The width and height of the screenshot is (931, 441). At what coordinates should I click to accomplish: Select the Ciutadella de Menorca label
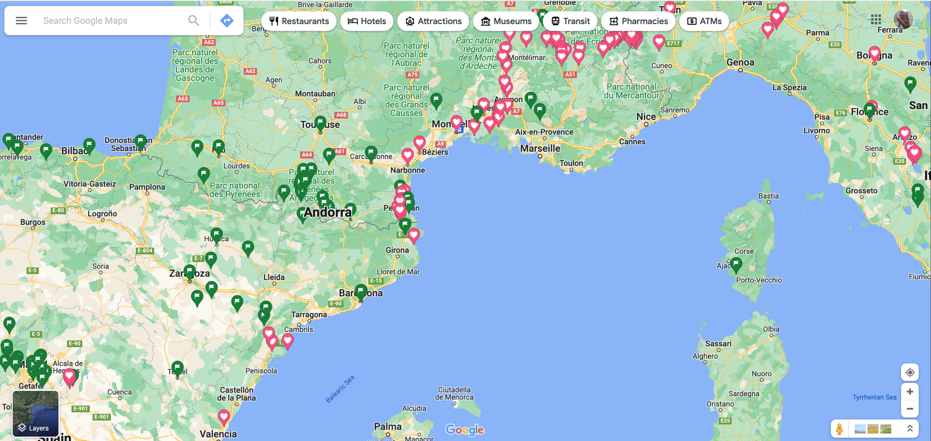(x=454, y=394)
